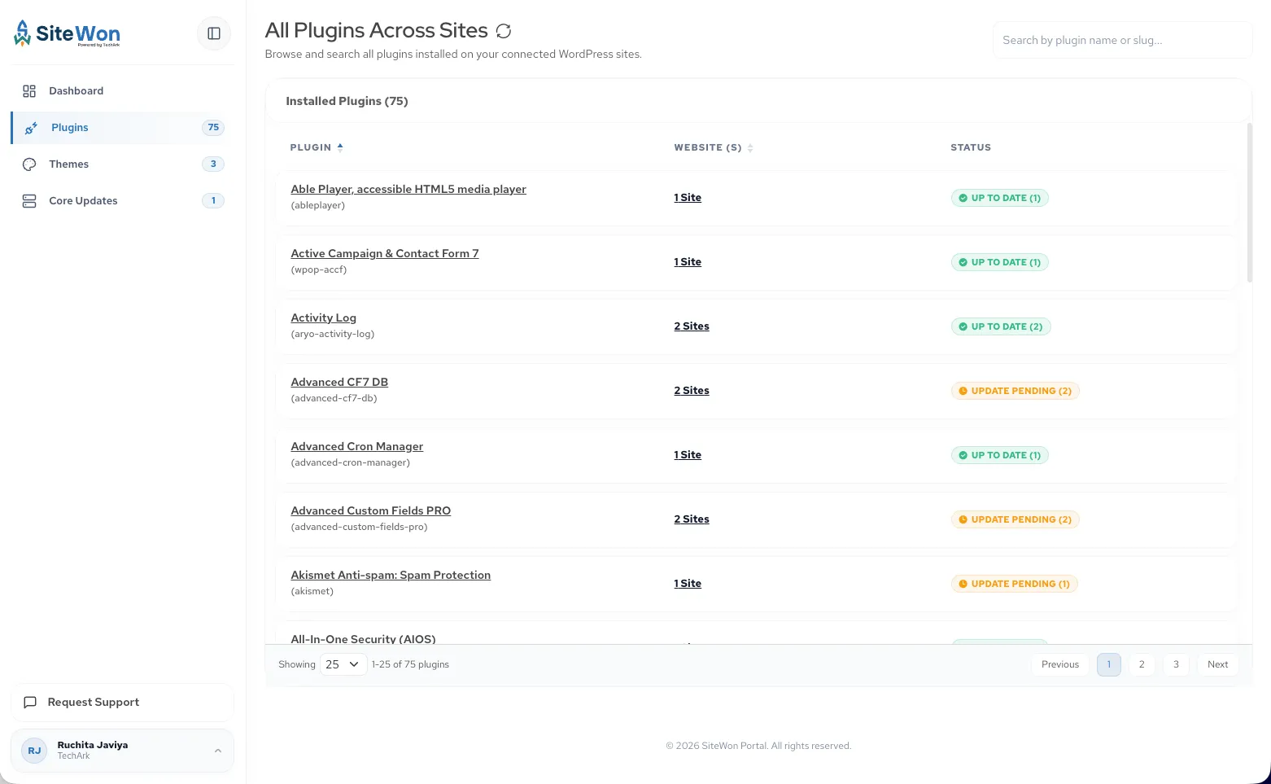Open the Core Updates menu item
This screenshot has height=784, width=1271.
coord(122,201)
